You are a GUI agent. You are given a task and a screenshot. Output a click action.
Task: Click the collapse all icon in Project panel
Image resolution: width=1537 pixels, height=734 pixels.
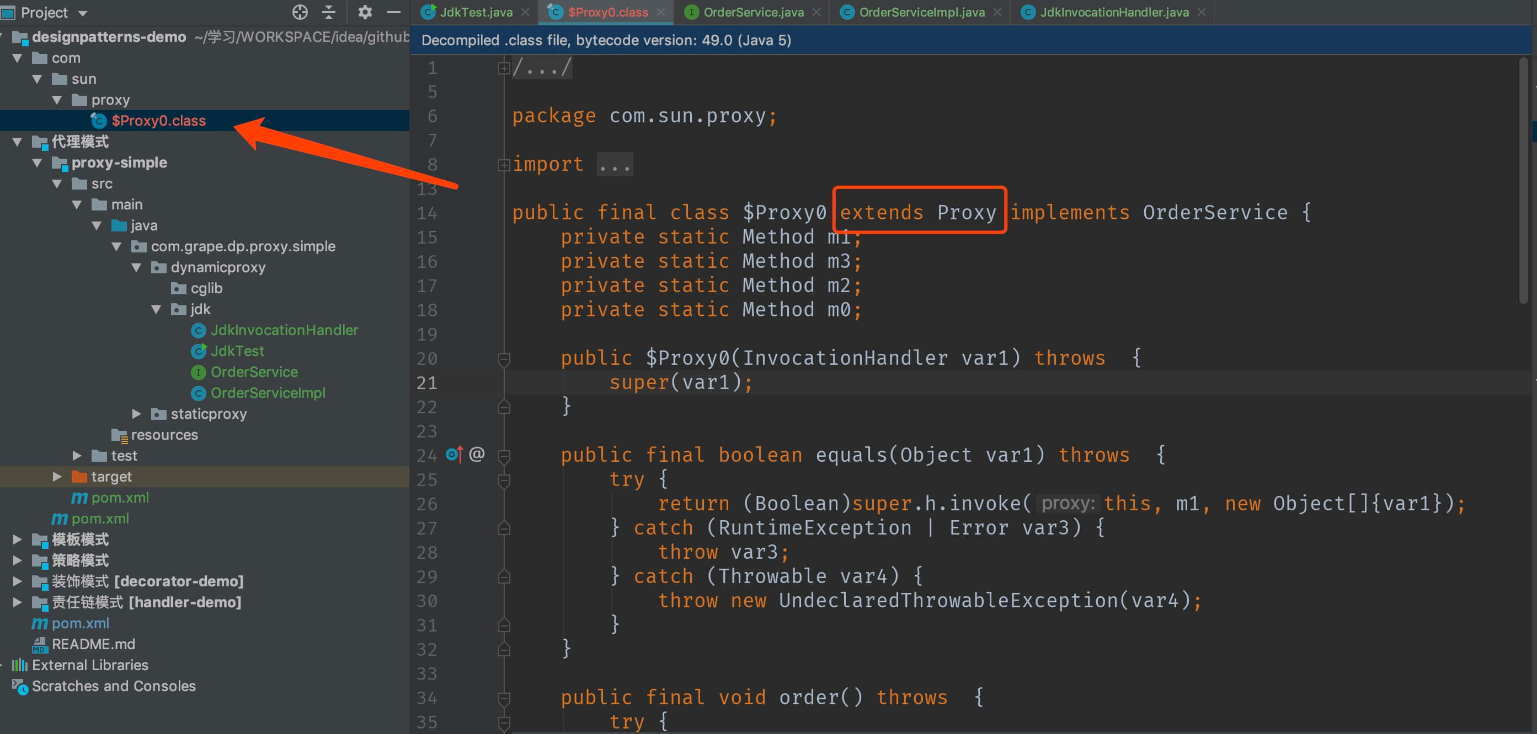(329, 12)
